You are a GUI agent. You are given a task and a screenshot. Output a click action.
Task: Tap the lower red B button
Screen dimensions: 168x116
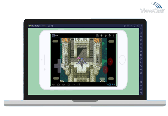tap(105, 70)
